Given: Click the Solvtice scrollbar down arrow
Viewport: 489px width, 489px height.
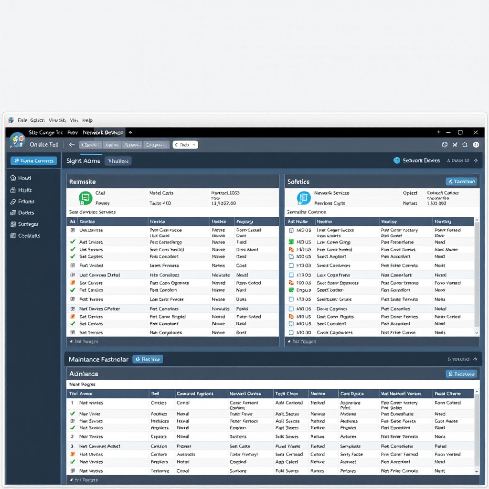Looking at the screenshot, I should pyautogui.click(x=477, y=333).
